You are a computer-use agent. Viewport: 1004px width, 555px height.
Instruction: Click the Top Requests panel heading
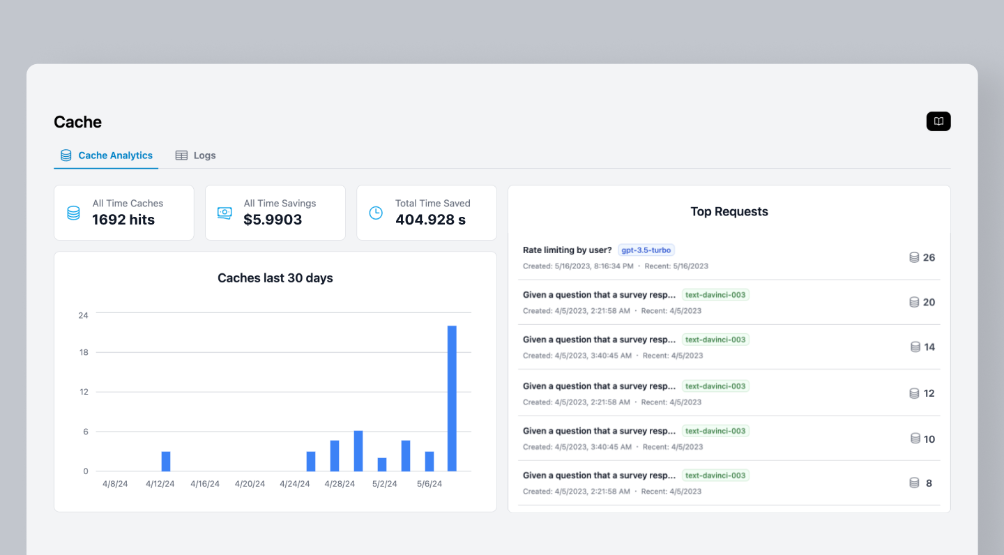pos(729,211)
